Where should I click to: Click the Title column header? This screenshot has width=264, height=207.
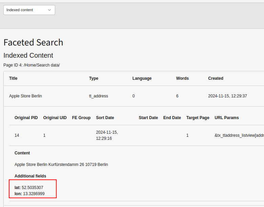[13, 78]
